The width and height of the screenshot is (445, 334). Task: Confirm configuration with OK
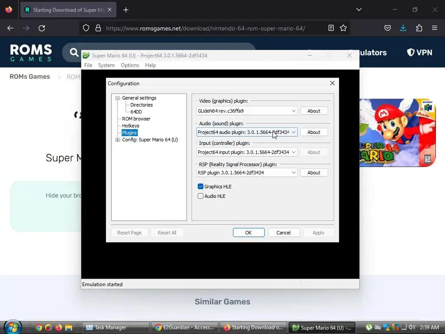[x=249, y=233]
